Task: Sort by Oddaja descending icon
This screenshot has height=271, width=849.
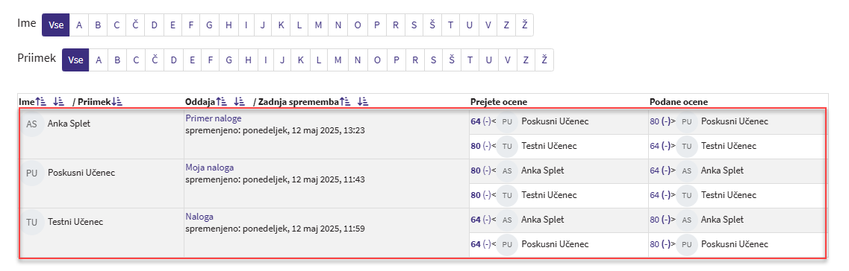Action: (239, 101)
